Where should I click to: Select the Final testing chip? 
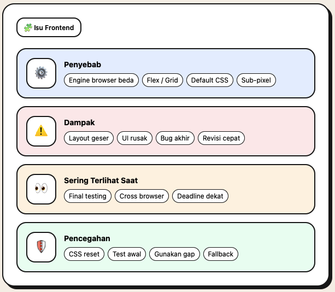(88, 196)
